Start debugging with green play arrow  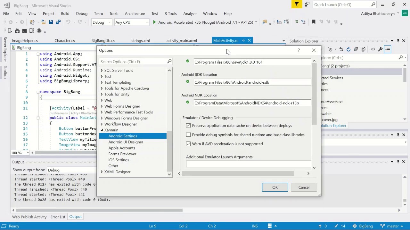pyautogui.click(x=154, y=22)
